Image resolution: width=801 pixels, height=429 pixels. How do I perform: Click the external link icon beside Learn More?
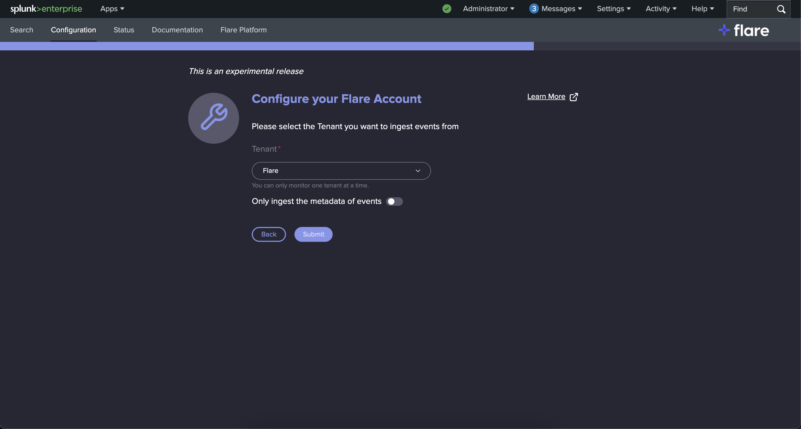point(574,97)
